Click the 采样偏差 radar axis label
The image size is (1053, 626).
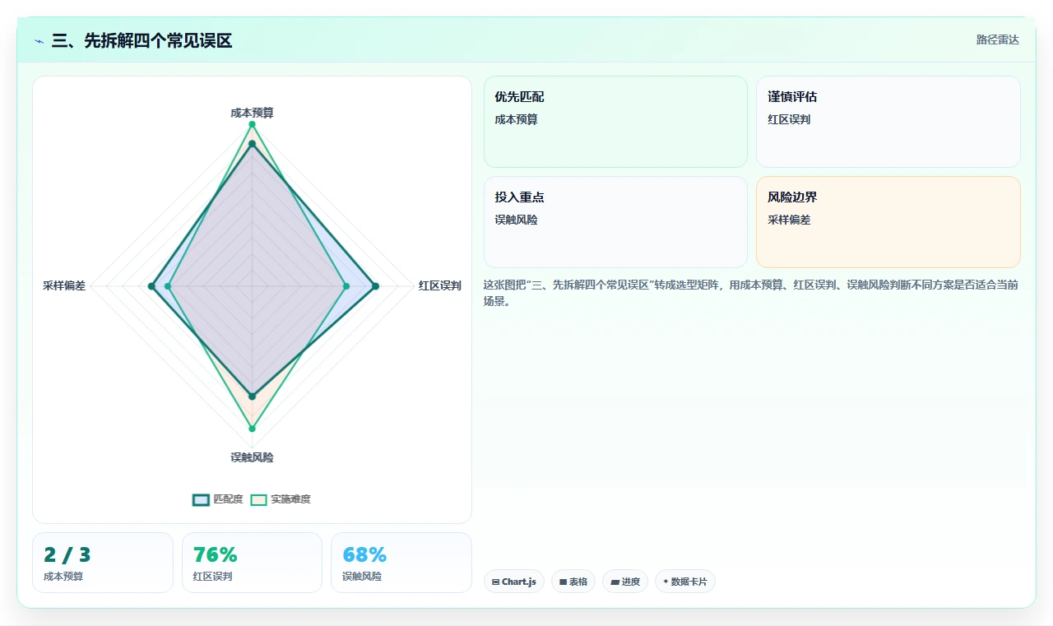(64, 286)
